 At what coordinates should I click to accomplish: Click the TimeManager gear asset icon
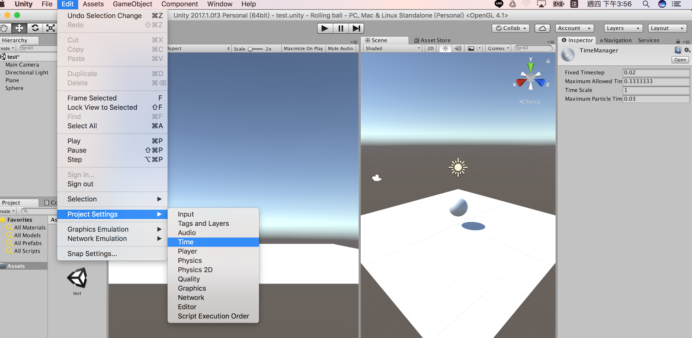pyautogui.click(x=568, y=55)
